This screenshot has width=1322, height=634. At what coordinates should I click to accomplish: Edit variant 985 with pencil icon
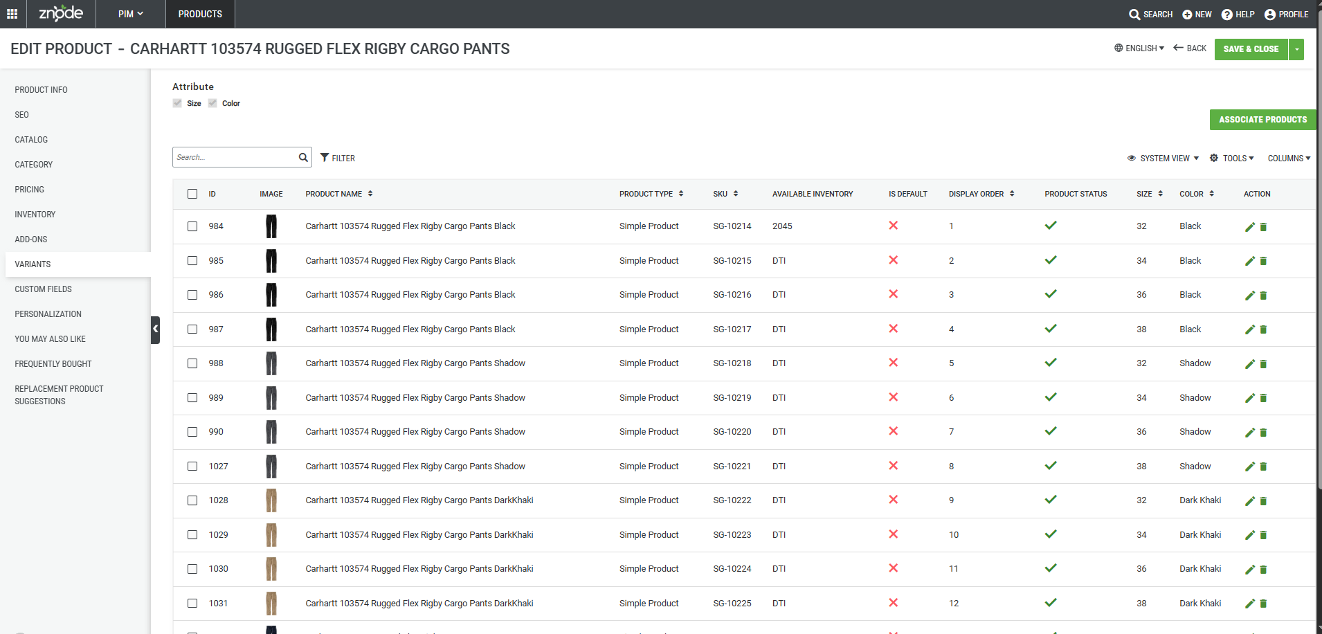pos(1250,261)
